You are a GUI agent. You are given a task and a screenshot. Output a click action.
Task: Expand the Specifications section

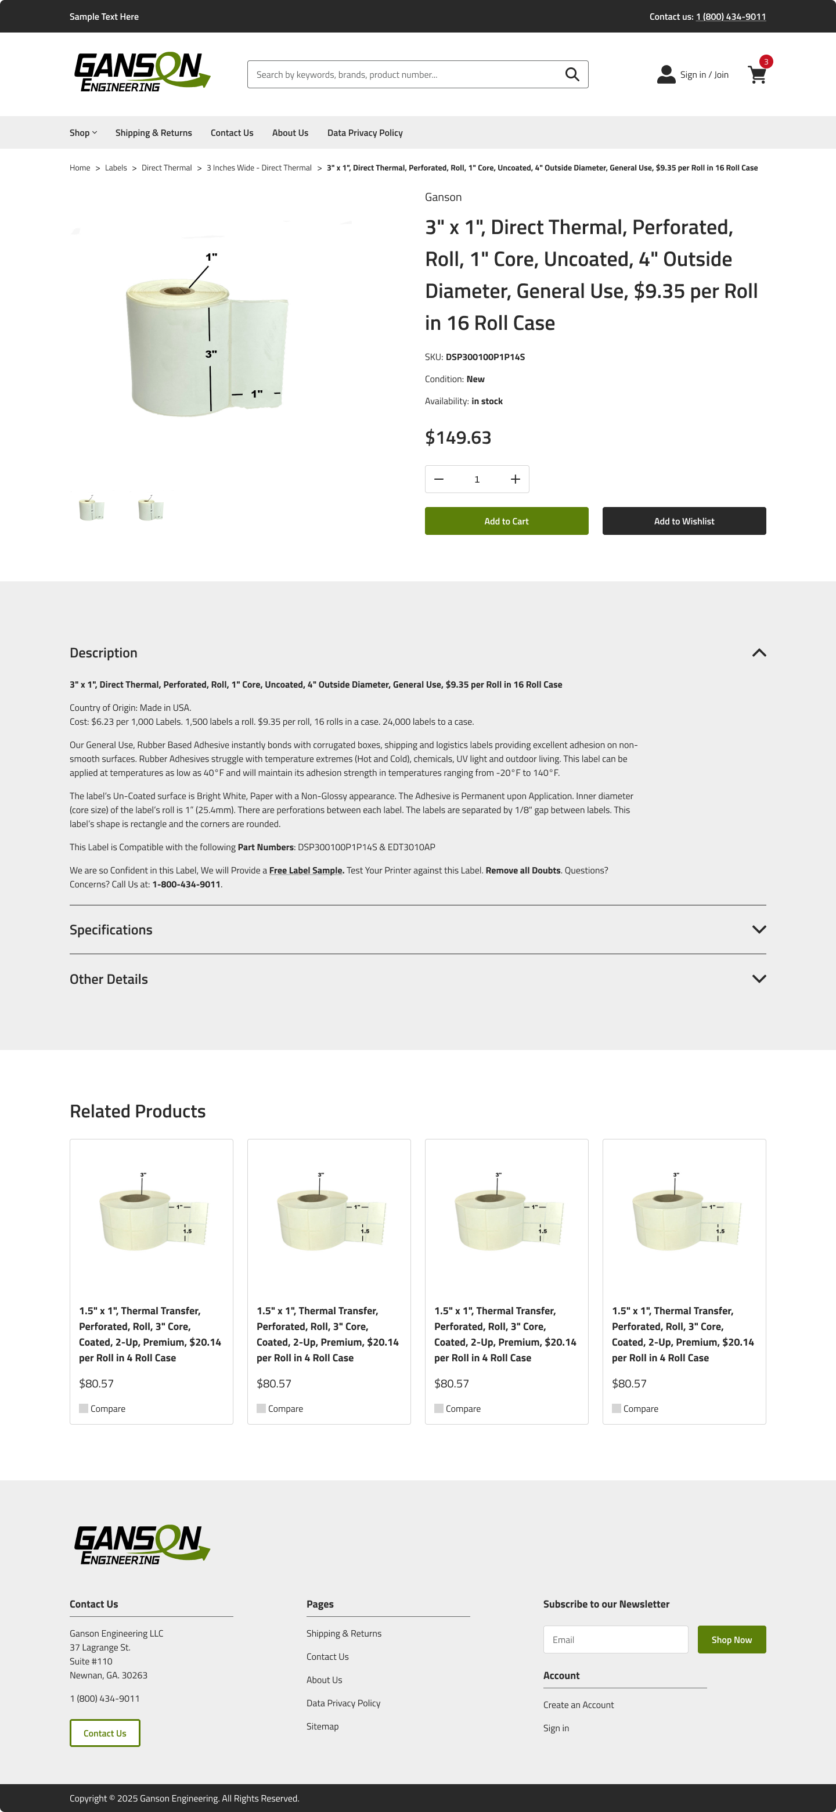coord(759,929)
